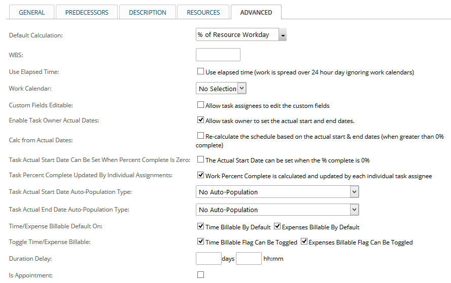This screenshot has height=283, width=451.
Task: Click the WBS text field
Action: [x=218, y=55]
